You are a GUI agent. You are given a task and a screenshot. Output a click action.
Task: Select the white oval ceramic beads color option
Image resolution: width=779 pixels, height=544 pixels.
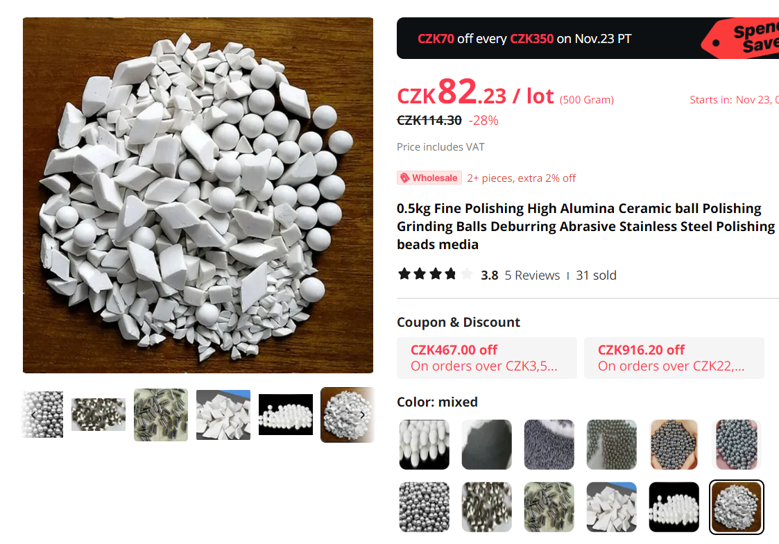point(425,444)
